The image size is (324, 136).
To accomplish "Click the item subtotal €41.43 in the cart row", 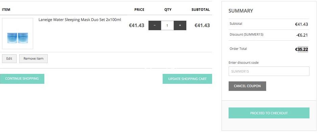I will pos(202,25).
